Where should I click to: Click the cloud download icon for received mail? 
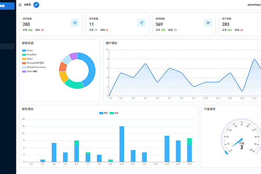pos(74,23)
